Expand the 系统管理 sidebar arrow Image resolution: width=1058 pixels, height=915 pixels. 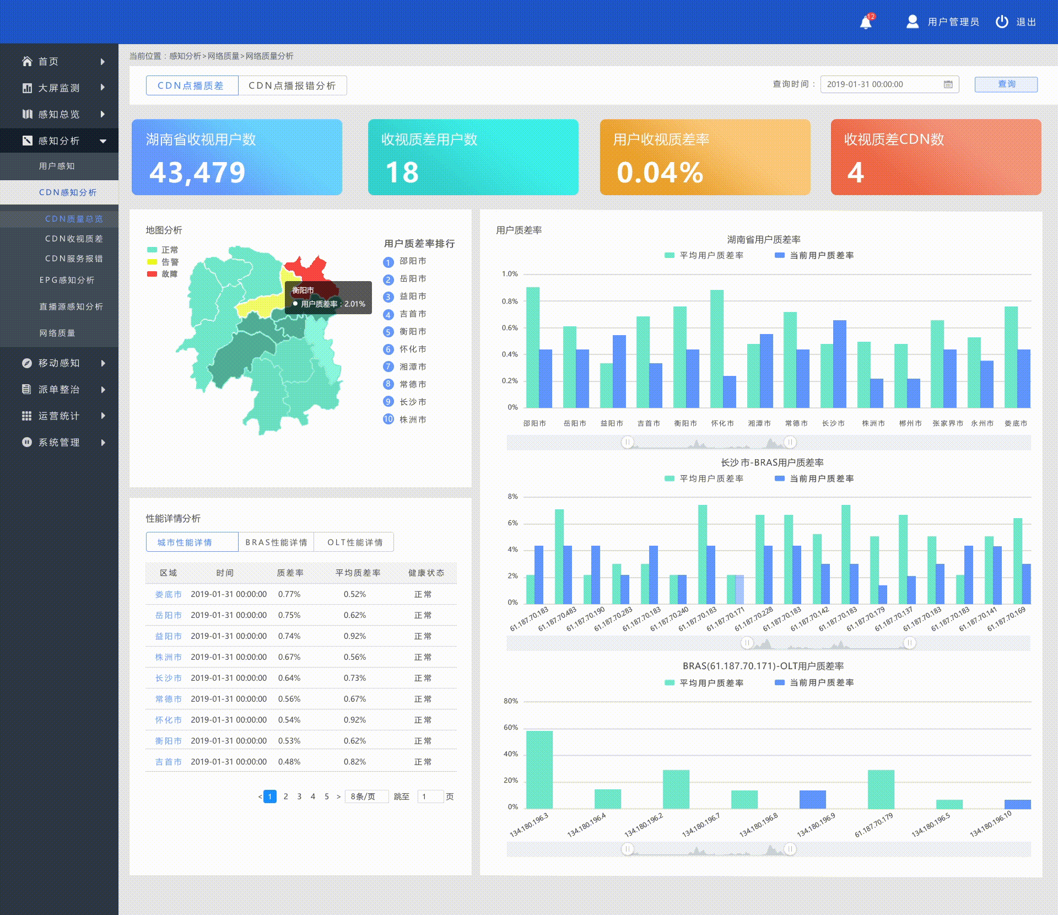pyautogui.click(x=103, y=442)
